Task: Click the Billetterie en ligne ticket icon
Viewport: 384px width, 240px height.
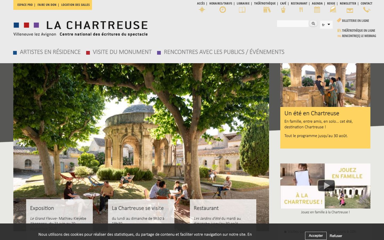Action: point(339,20)
